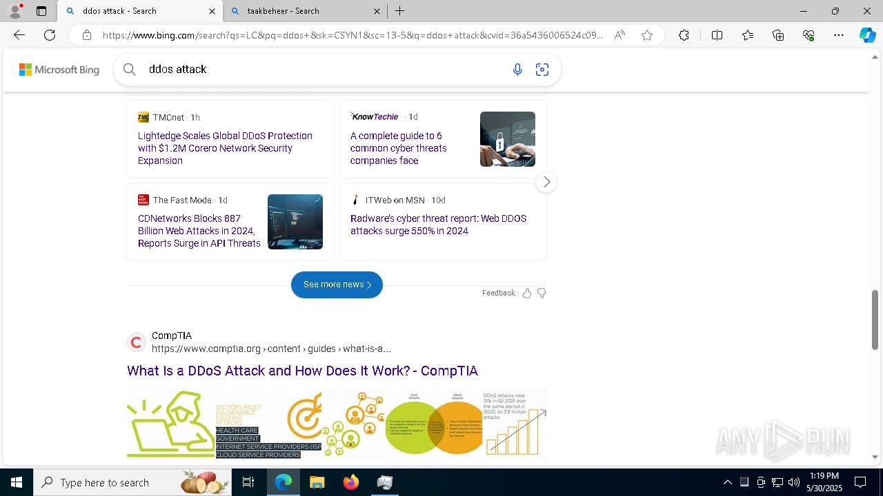Image resolution: width=883 pixels, height=496 pixels.
Task: Close the ddos attack tab
Action: click(x=212, y=11)
